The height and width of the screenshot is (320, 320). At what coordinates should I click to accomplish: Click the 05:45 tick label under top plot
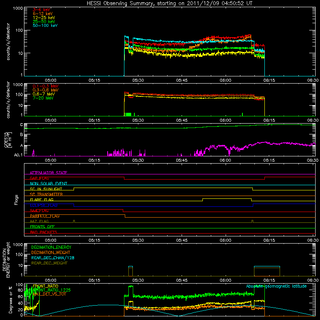pos(182,80)
